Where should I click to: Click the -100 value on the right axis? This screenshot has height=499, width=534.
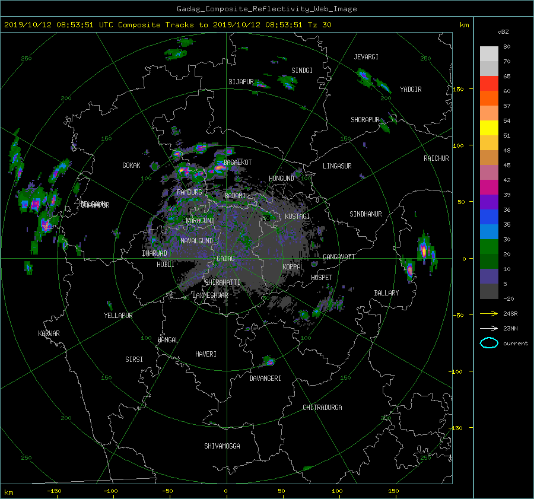[457, 371]
